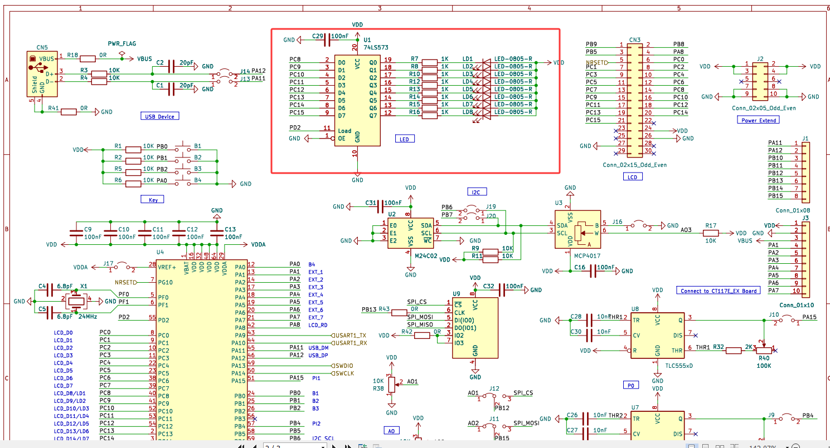Screen dimensions: 830x448
Task: Select the R18 resistor reference
Action: click(x=72, y=55)
